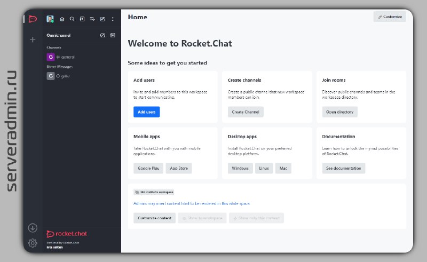Image resolution: width=427 pixels, height=262 pixels.
Task: Open the direct message with gilev
Action: [x=82, y=76]
